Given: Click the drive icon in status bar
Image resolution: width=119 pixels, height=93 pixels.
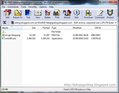Looking at the screenshot, I should point(3,89).
